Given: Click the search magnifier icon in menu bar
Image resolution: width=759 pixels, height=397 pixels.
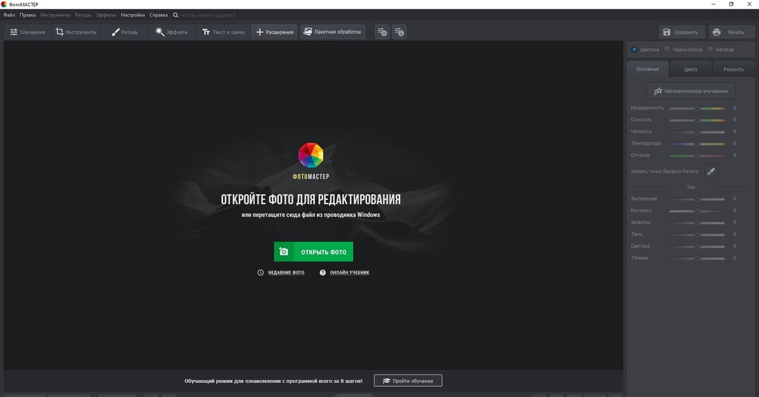Looking at the screenshot, I should click(175, 15).
